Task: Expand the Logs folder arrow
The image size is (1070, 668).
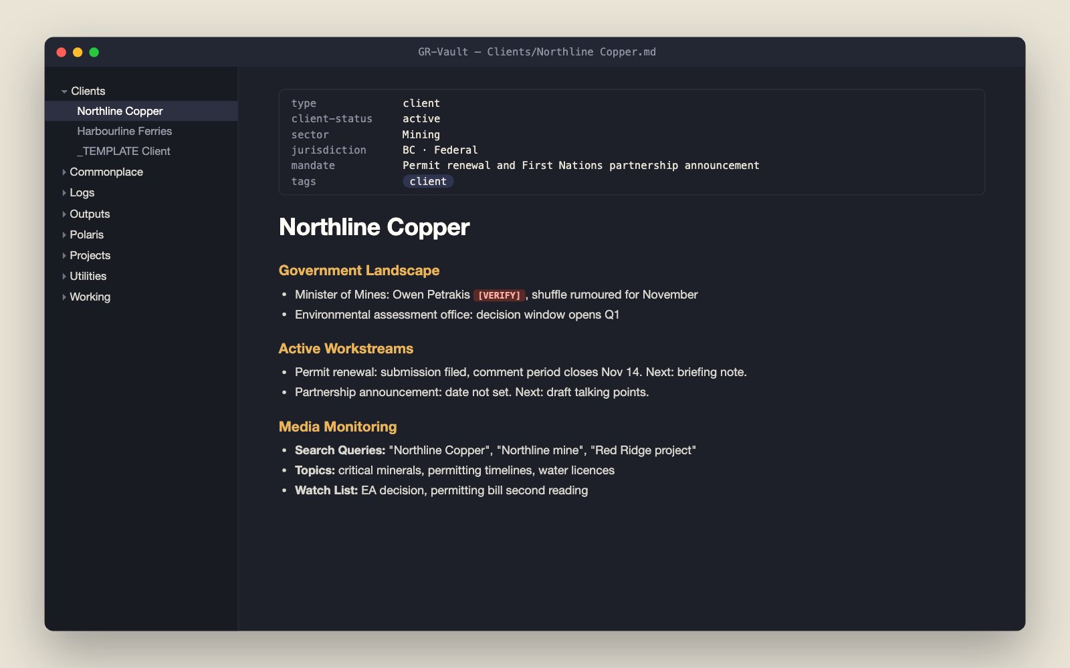Action: pyautogui.click(x=64, y=193)
